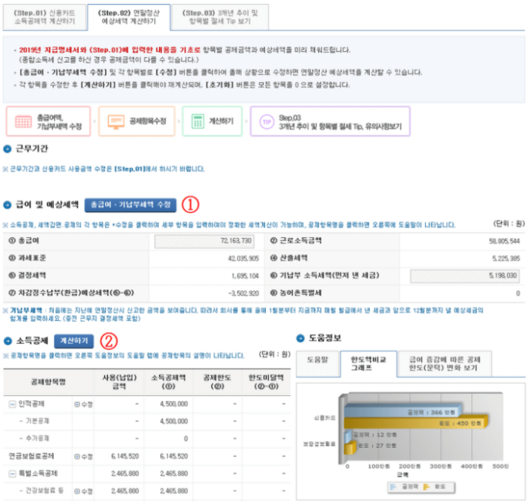This screenshot has width=527, height=502.
Task: Click the 차감징수납부 예상세액 value -3,502,920
Action: pyautogui.click(x=243, y=293)
